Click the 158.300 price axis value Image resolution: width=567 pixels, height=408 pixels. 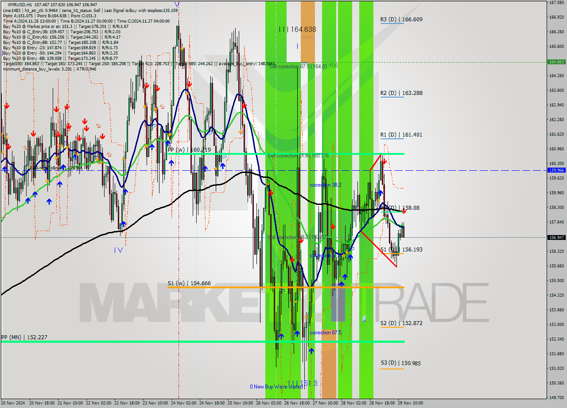tap(556, 208)
